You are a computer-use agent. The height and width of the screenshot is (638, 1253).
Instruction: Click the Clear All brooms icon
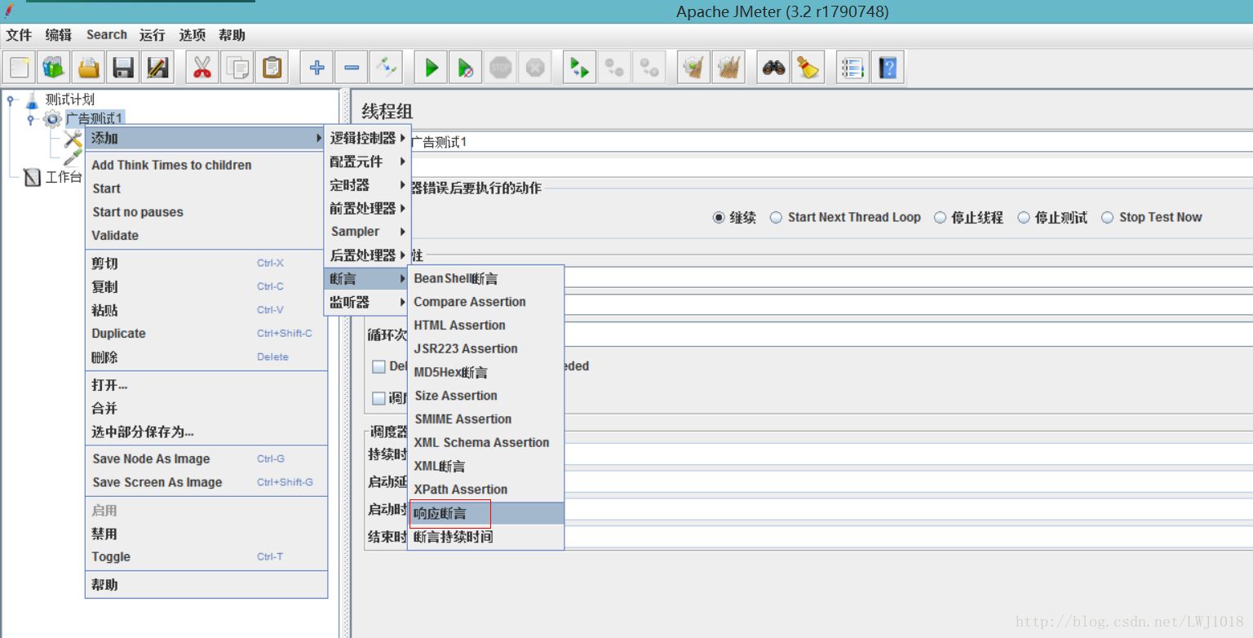point(728,67)
